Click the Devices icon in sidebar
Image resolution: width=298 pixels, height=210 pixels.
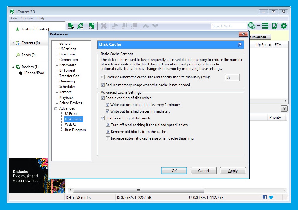click(18, 67)
